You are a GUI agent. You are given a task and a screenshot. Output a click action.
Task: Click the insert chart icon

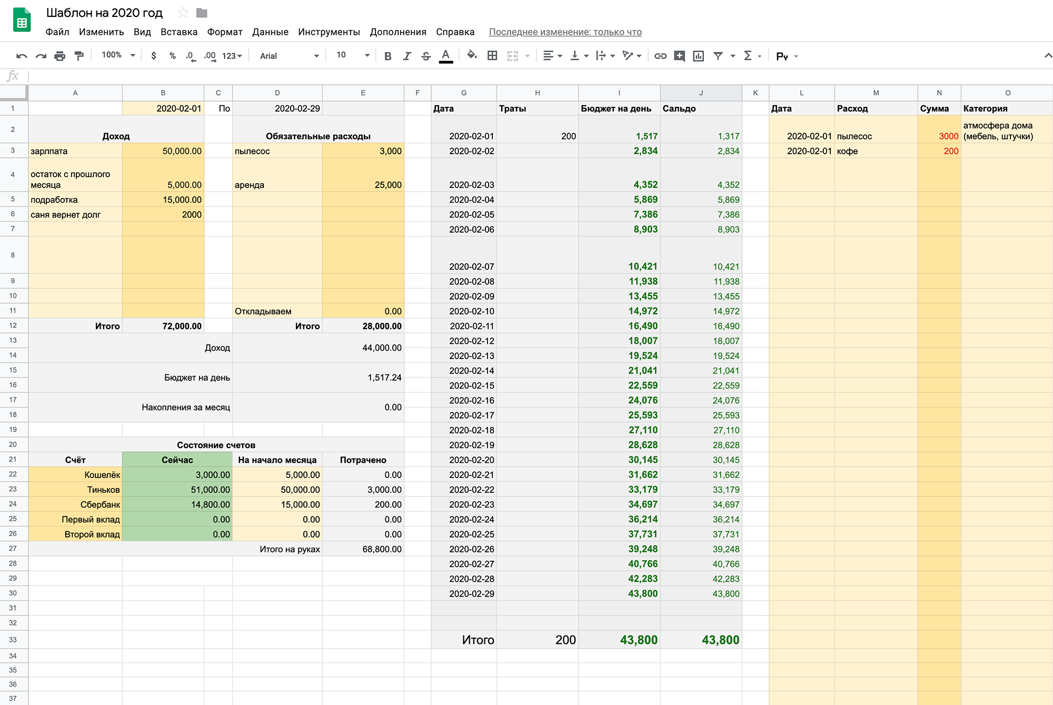pyautogui.click(x=699, y=56)
